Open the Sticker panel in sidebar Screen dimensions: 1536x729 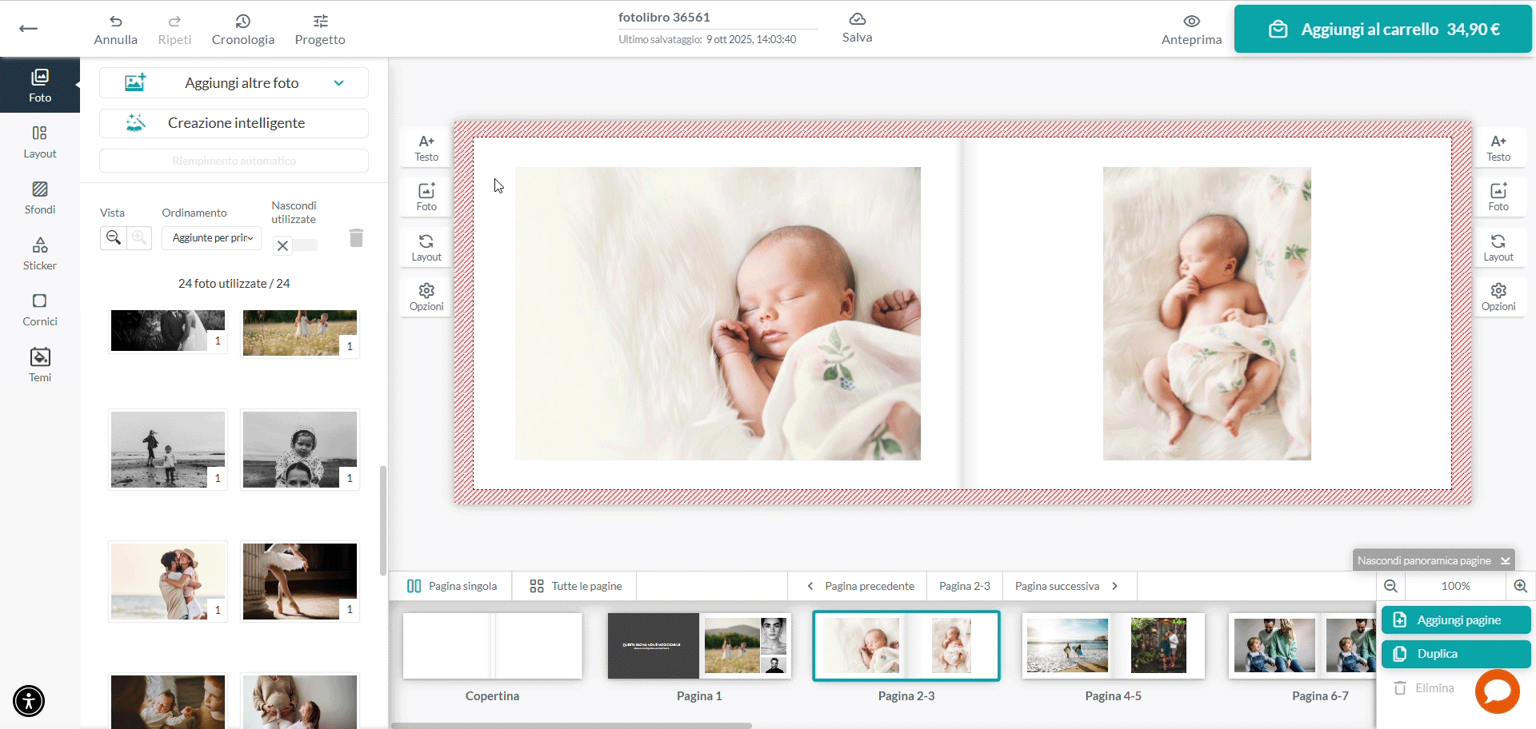(x=39, y=253)
